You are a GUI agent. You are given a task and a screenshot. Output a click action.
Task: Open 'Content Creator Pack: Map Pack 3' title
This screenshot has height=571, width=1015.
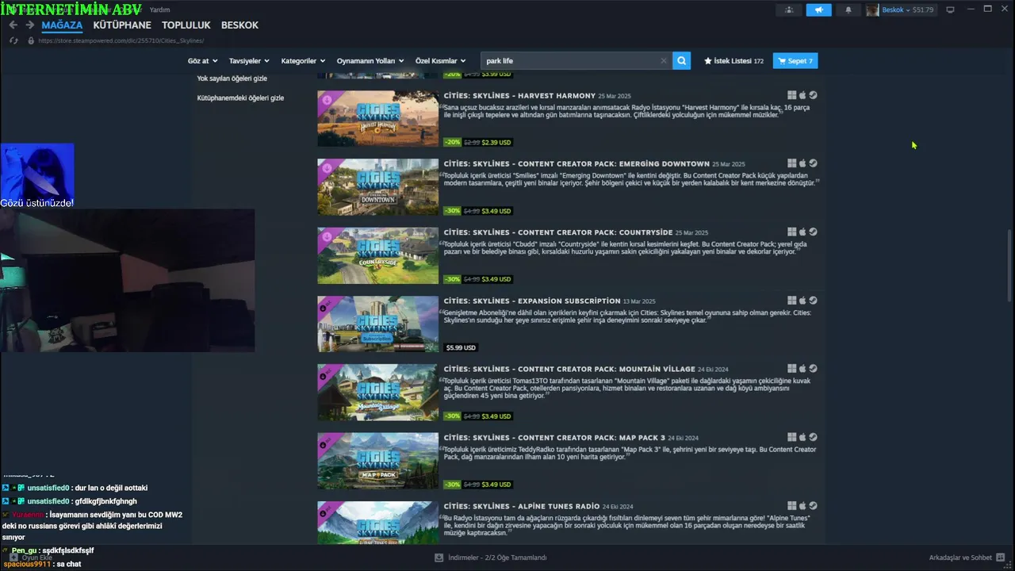coord(554,437)
